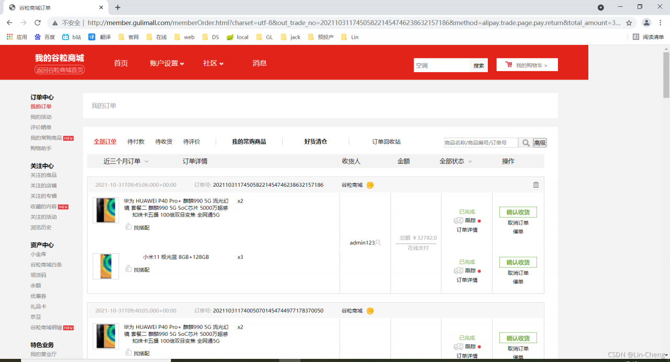The image size is (670, 362).
Task: Click 跟踪 for first order's HUAWEI item
Action: coord(470,221)
